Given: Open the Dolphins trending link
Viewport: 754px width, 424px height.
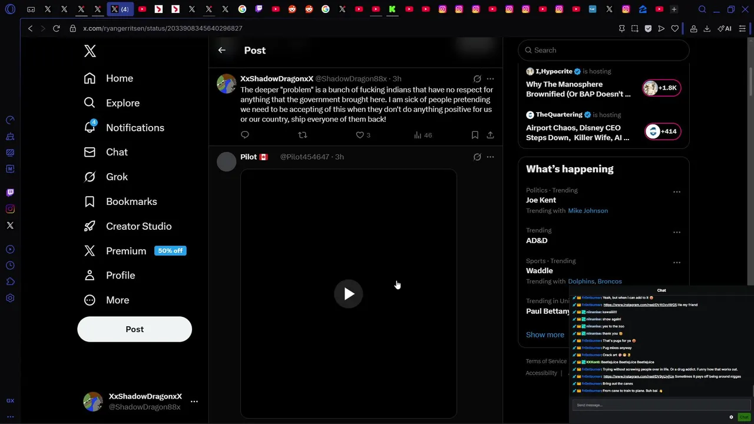Looking at the screenshot, I should [x=581, y=281].
